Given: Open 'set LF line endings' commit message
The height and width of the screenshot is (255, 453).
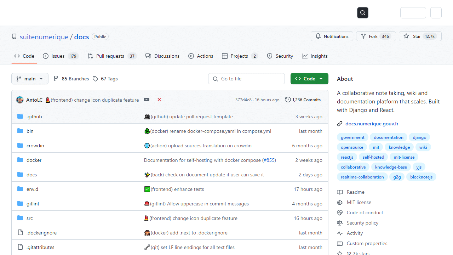Looking at the screenshot, I should tap(193, 247).
